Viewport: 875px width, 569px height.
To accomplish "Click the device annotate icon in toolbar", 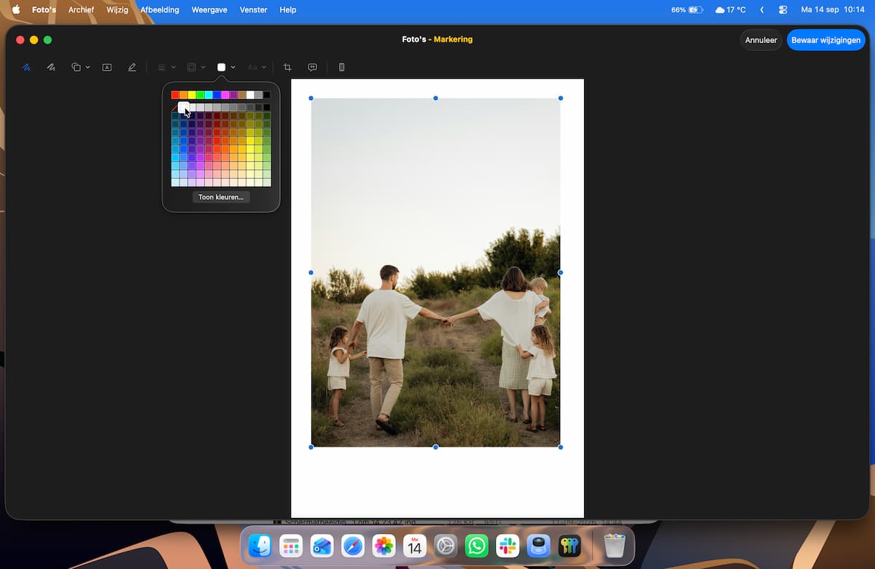I will tap(341, 67).
